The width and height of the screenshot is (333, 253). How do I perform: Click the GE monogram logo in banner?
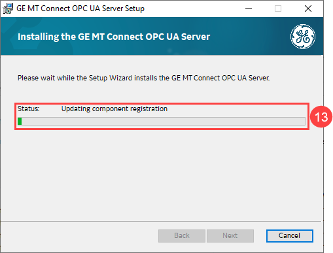(x=303, y=37)
